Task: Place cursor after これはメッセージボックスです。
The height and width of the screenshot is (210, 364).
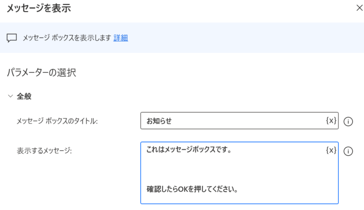Action: click(x=233, y=150)
